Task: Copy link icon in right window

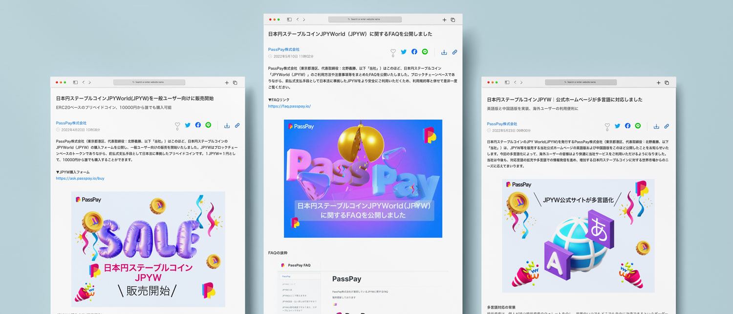Action: [x=667, y=126]
